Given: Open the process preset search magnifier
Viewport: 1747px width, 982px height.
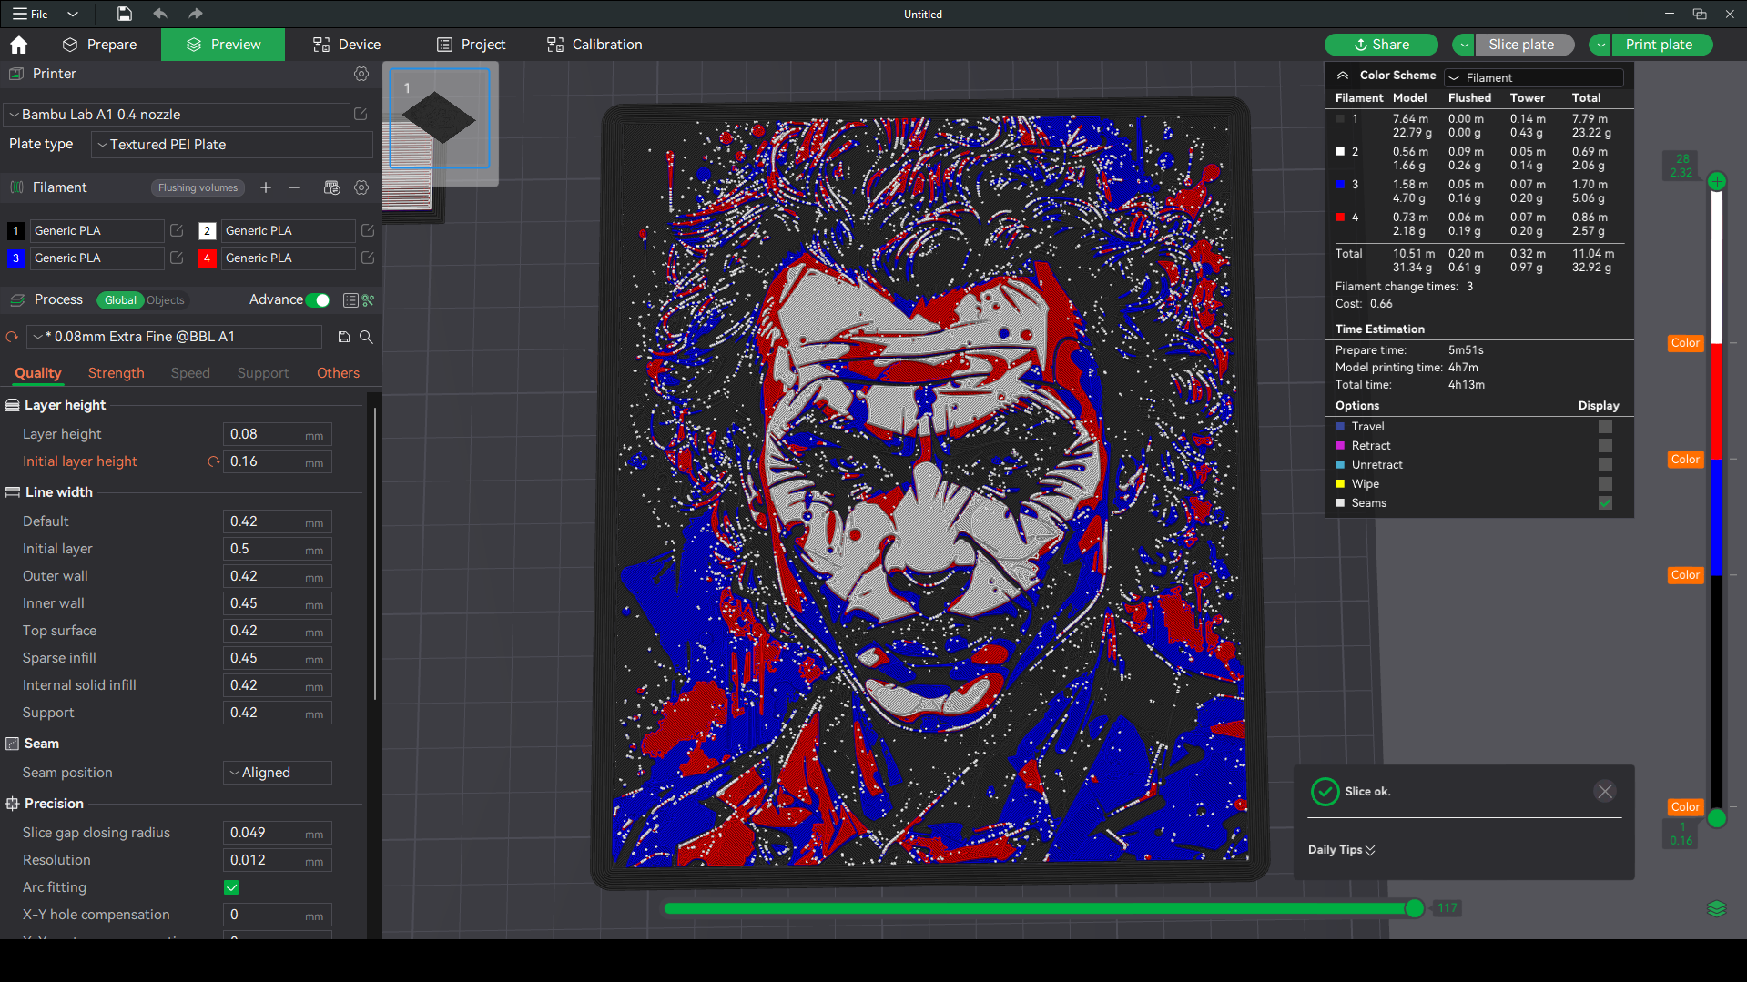Looking at the screenshot, I should click(x=366, y=337).
